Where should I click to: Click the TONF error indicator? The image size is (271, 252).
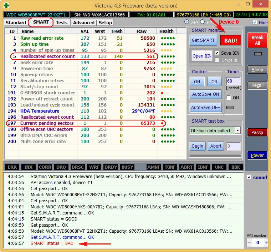(170, 167)
